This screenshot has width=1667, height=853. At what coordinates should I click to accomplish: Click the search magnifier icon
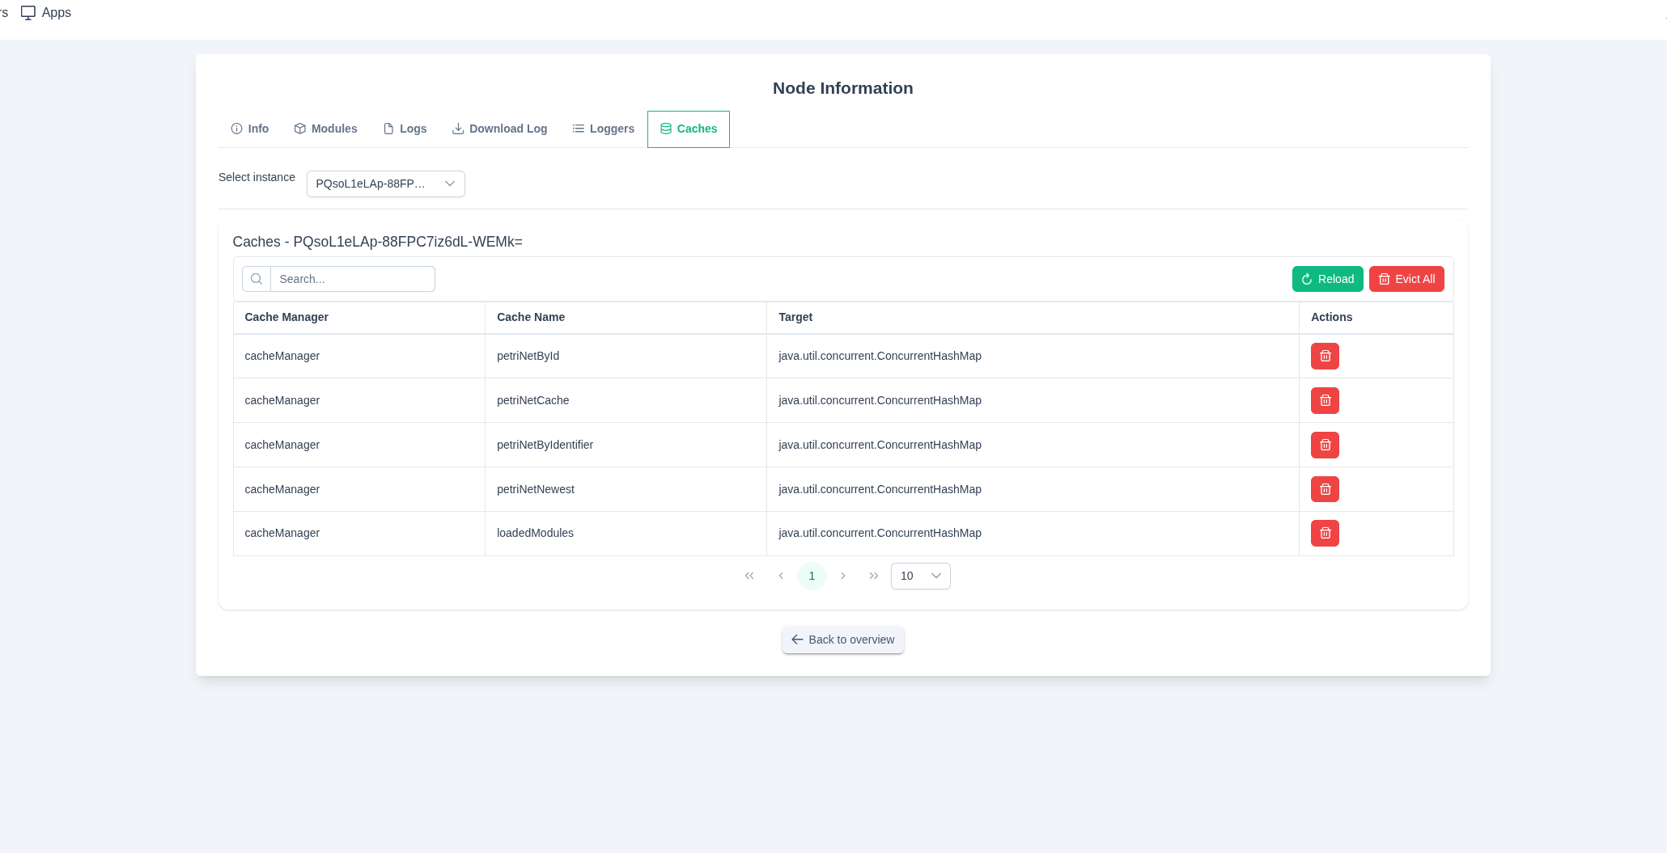[257, 279]
